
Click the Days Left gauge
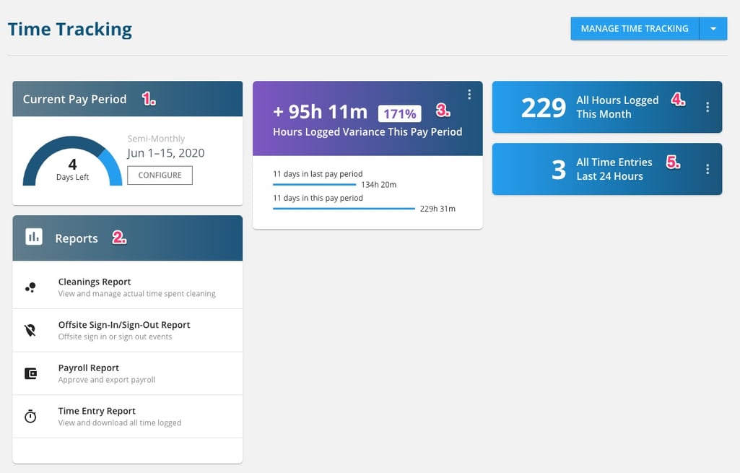[71, 164]
